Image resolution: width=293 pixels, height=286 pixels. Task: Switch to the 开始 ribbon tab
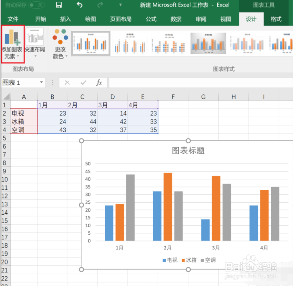click(x=40, y=19)
